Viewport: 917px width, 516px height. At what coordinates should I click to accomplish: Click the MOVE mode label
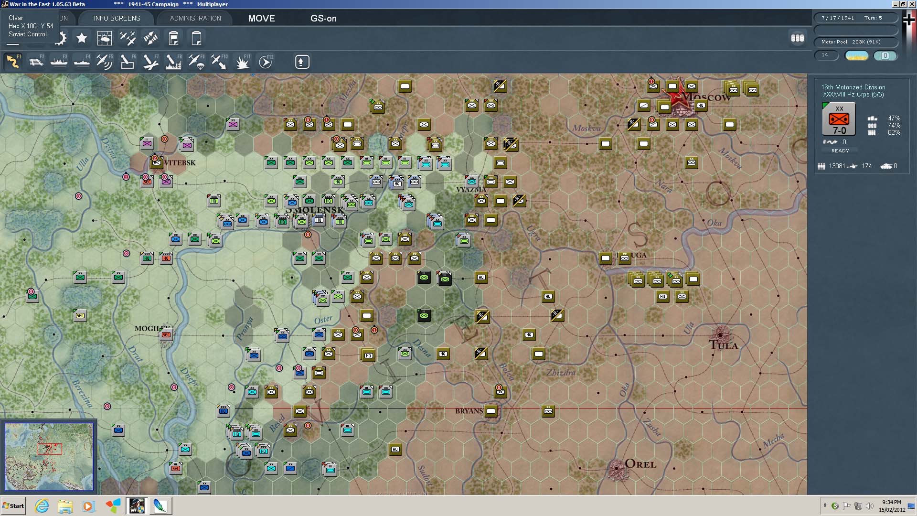(x=261, y=18)
